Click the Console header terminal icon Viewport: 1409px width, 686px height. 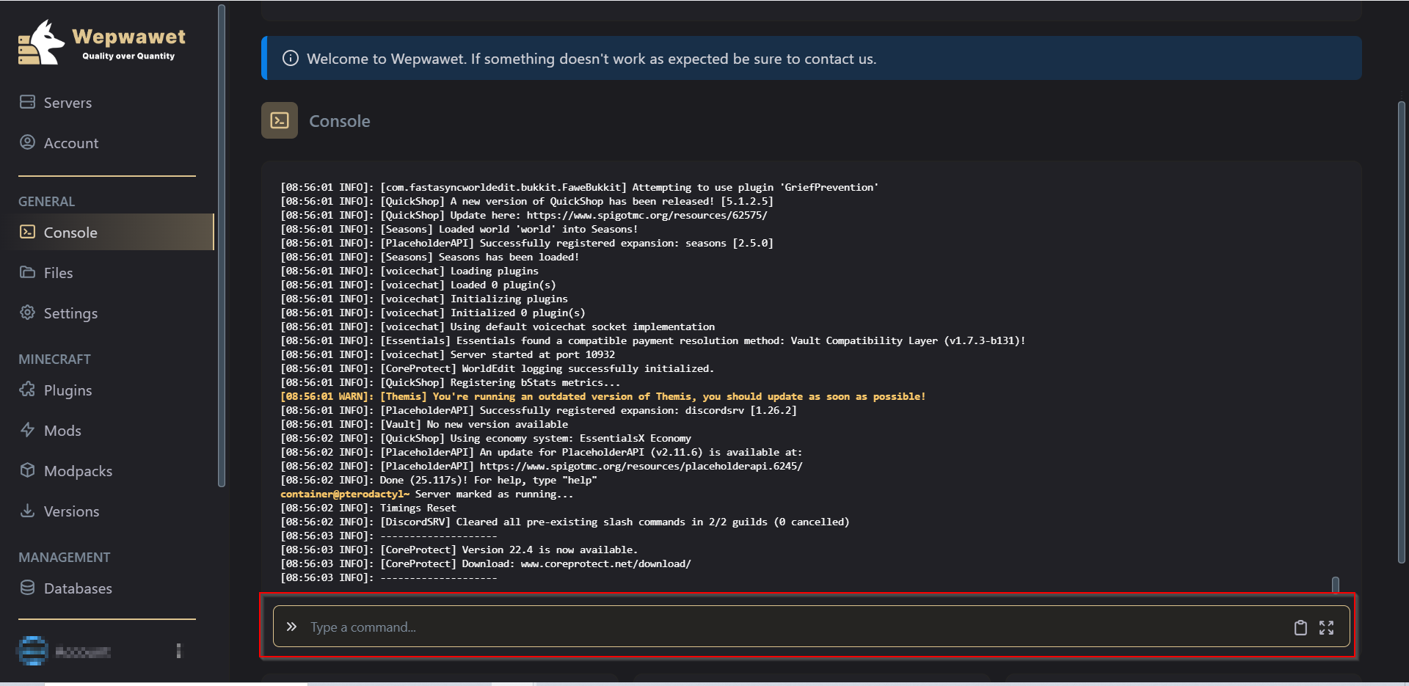pyautogui.click(x=280, y=120)
